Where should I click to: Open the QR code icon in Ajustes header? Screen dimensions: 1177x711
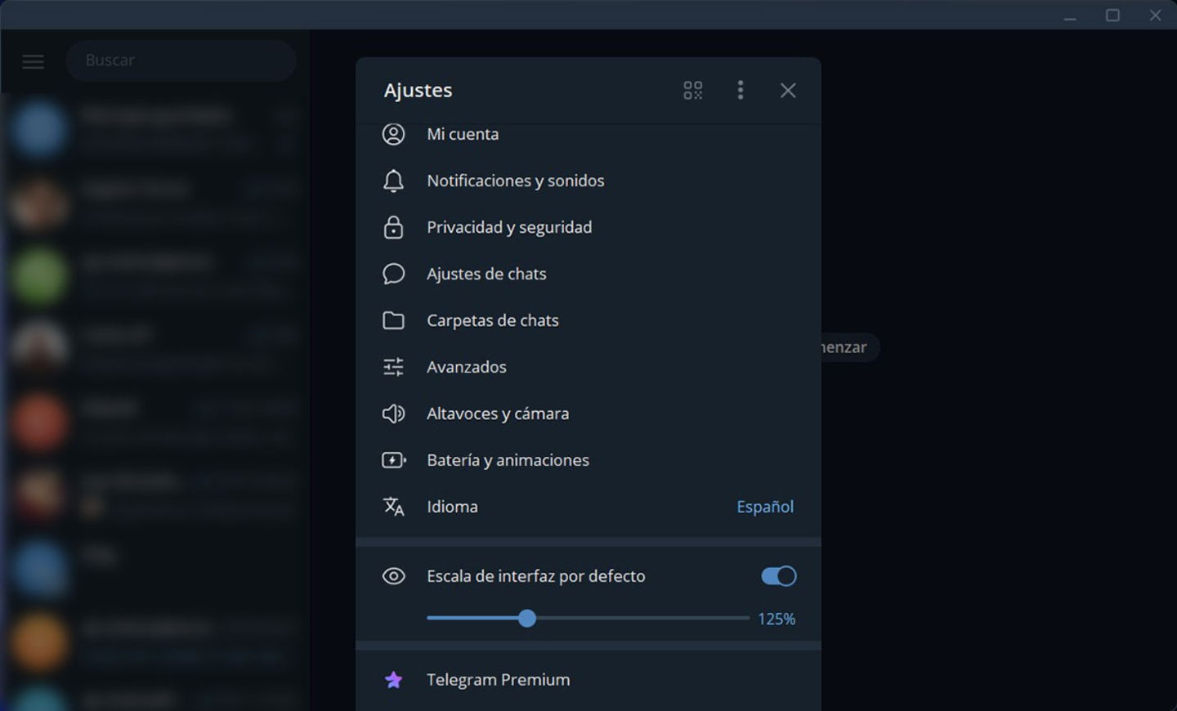pyautogui.click(x=693, y=91)
